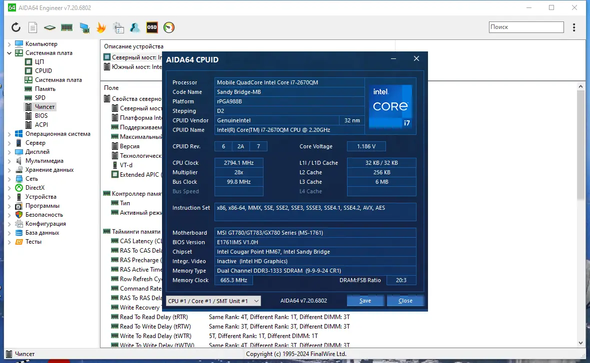The height and width of the screenshot is (363, 590).
Task: Start the system stability test flame icon
Action: 101,27
